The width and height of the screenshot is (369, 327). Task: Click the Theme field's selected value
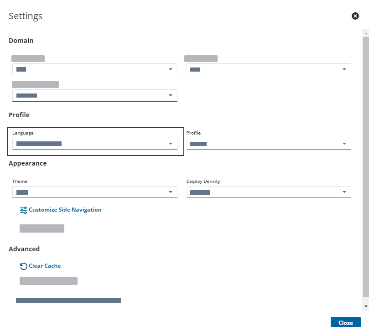(x=22, y=192)
